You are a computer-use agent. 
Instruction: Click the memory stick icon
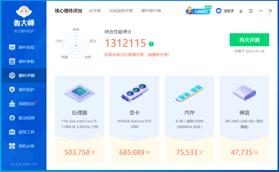(x=189, y=93)
